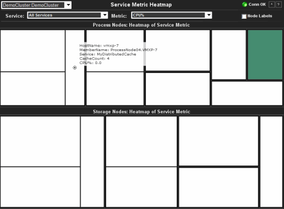The width and height of the screenshot is (284, 209).
Task: Click the Service Metric Heatmap title
Action: click(141, 5)
